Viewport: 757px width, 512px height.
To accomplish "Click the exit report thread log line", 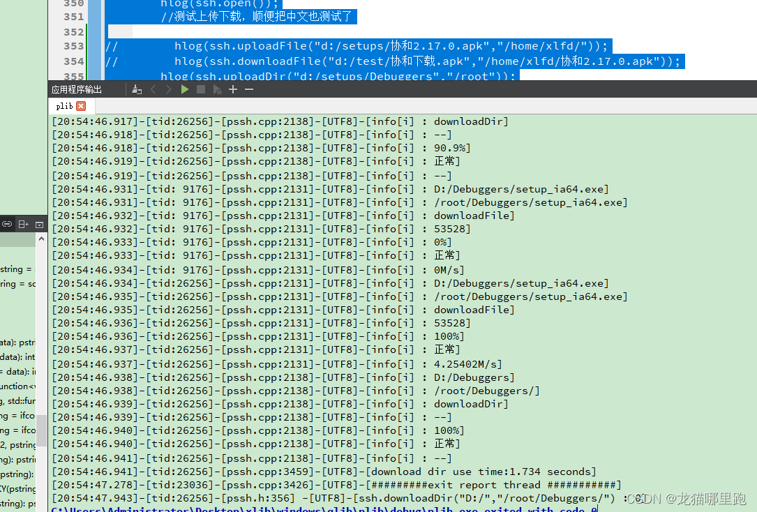I will pos(337,485).
